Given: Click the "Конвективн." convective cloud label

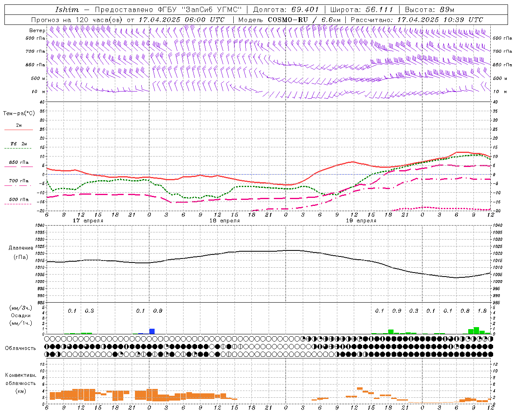Looking at the screenshot, I should click(20, 375).
